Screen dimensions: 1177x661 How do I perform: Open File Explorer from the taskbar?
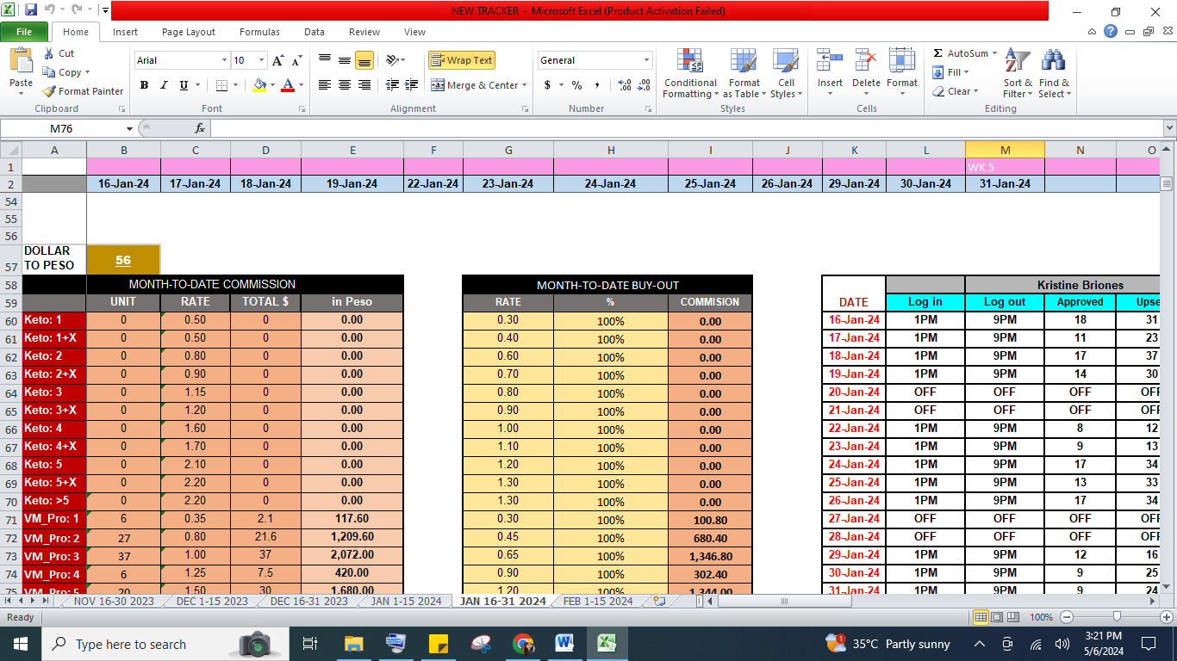pos(353,644)
